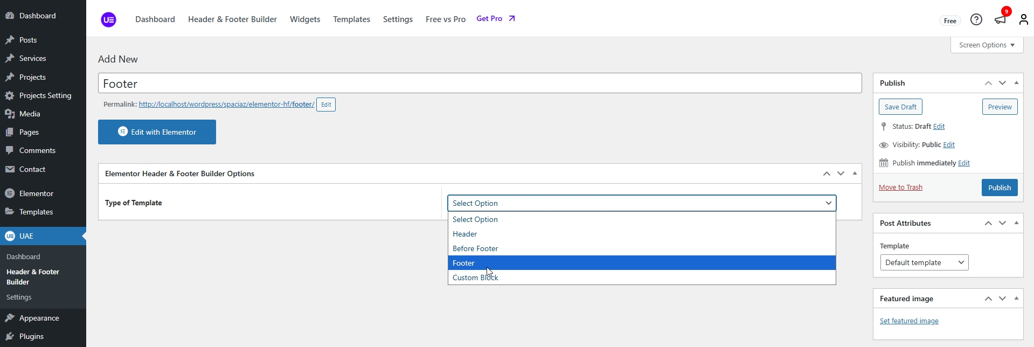Image resolution: width=1034 pixels, height=347 pixels.
Task: Toggle the Featured image panel triangle
Action: 1016,299
